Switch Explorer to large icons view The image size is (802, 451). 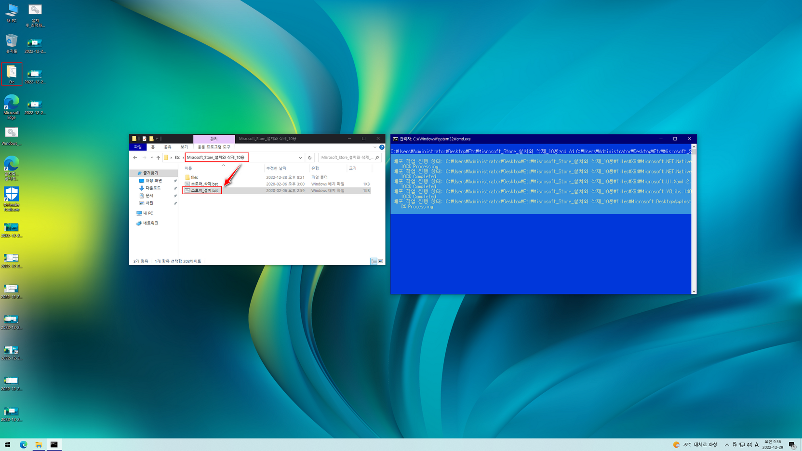point(381,261)
